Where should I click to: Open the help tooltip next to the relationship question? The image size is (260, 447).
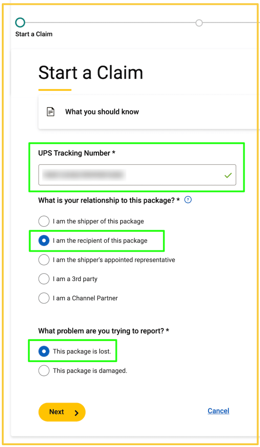pos(188,200)
